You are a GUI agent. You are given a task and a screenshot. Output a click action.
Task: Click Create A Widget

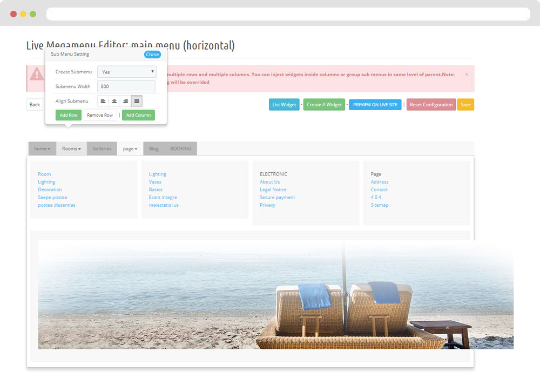324,105
